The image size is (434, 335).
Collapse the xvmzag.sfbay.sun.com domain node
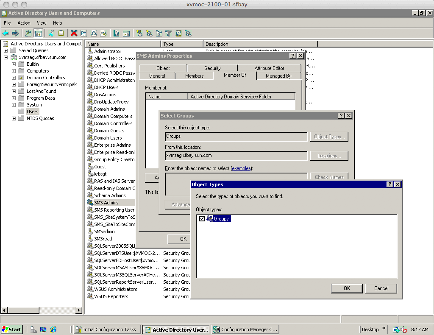click(6, 57)
